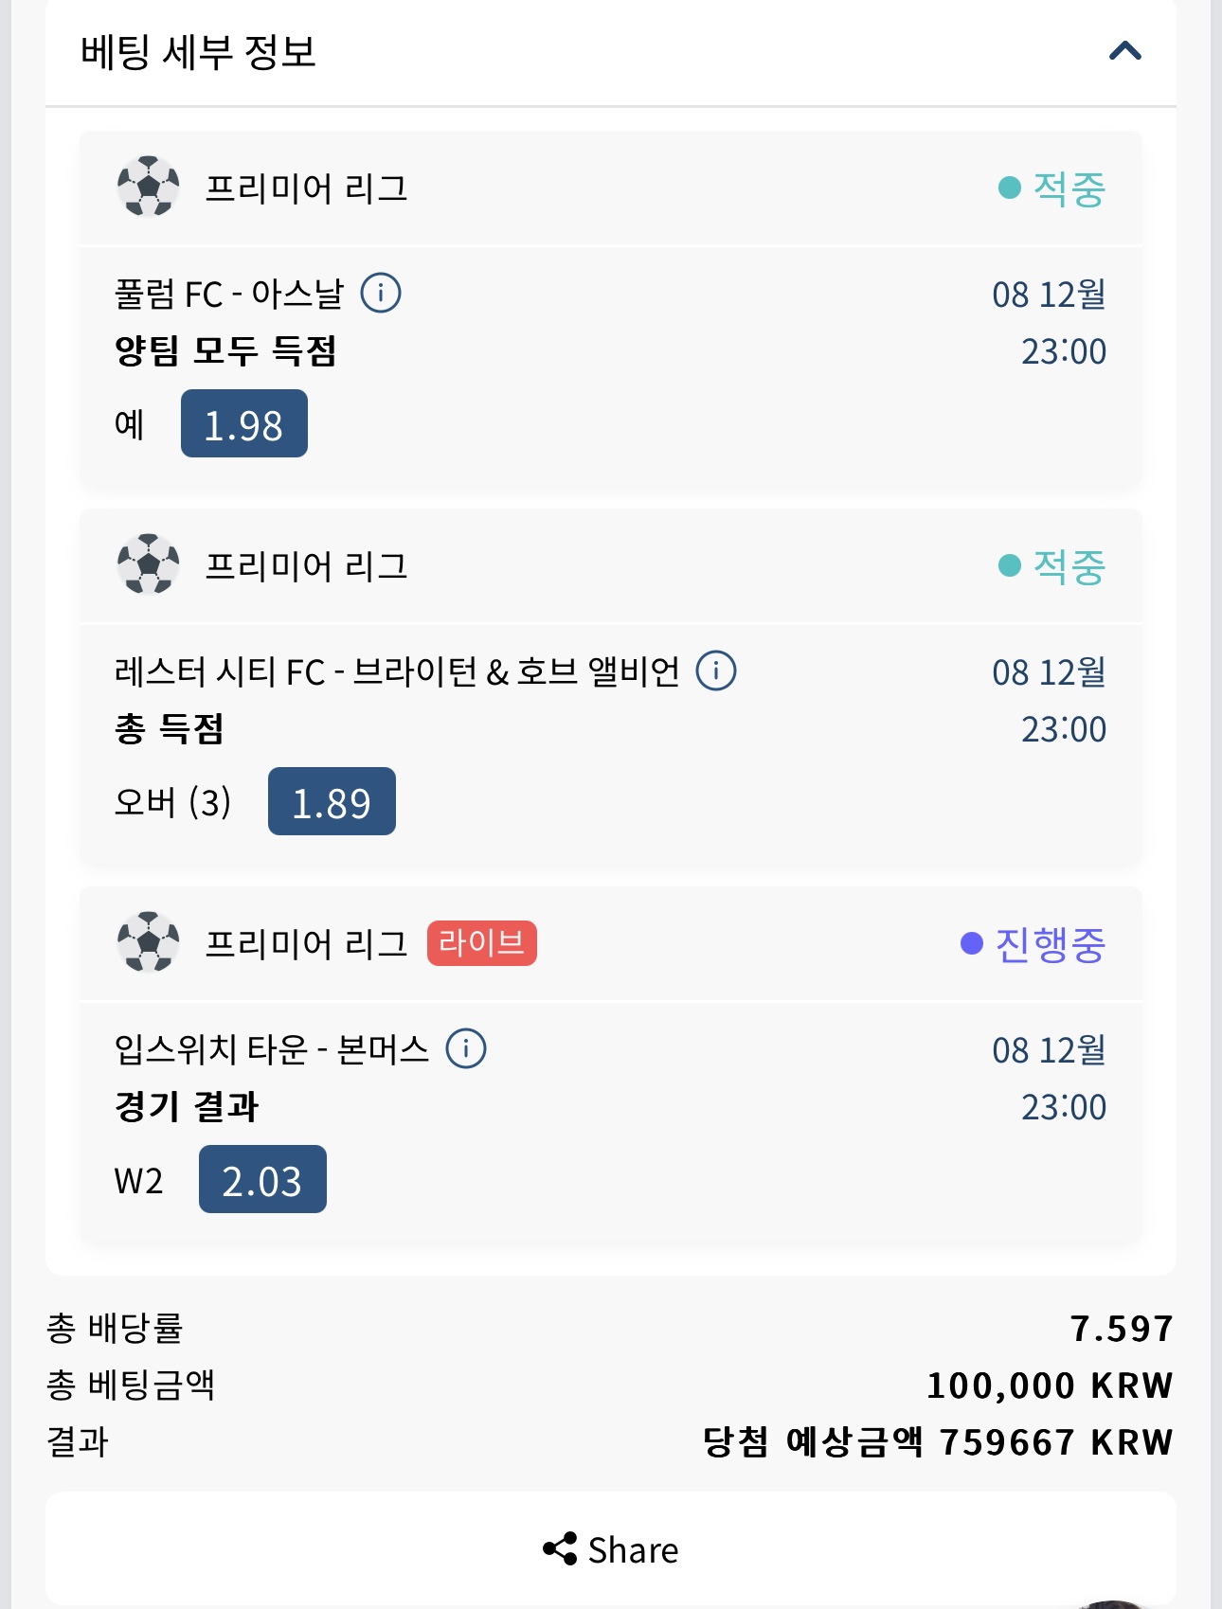Click soccer ball icon beside 라이브 badge
Screen dimensions: 1222x1609
tap(148, 942)
